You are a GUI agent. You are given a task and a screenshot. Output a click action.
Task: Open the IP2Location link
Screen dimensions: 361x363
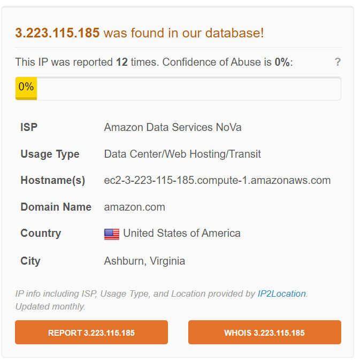click(282, 294)
